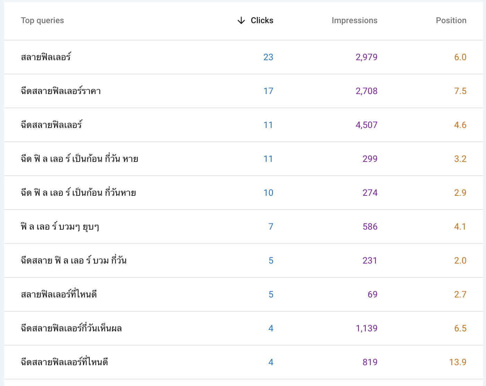Select the query ฟิ ล เลอ ร์ บวมๆ ยุบๆ
This screenshot has width=486, height=386.
pos(60,227)
